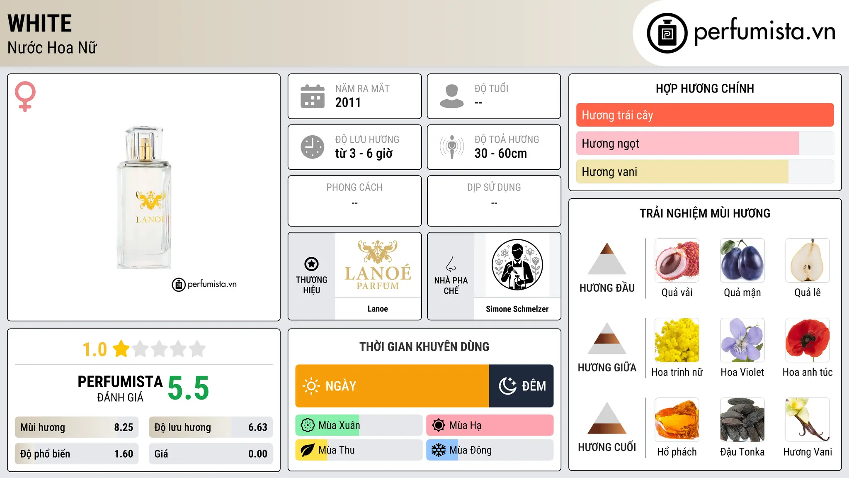Click the sillage icon for Độ toả hương
Image resolution: width=849 pixels, height=478 pixels.
coord(451,147)
